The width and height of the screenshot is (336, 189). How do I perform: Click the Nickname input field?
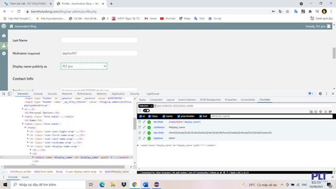click(99, 53)
